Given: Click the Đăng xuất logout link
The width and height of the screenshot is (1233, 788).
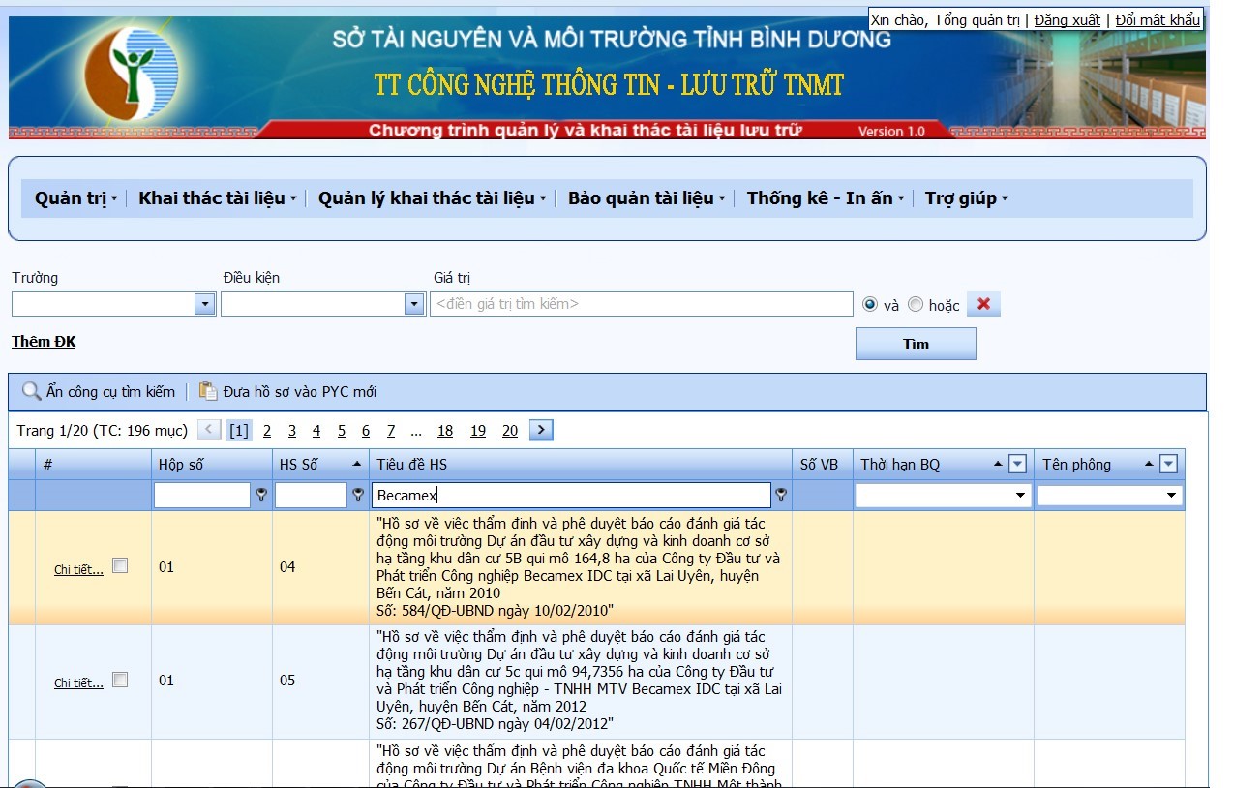Looking at the screenshot, I should click(x=1067, y=20).
